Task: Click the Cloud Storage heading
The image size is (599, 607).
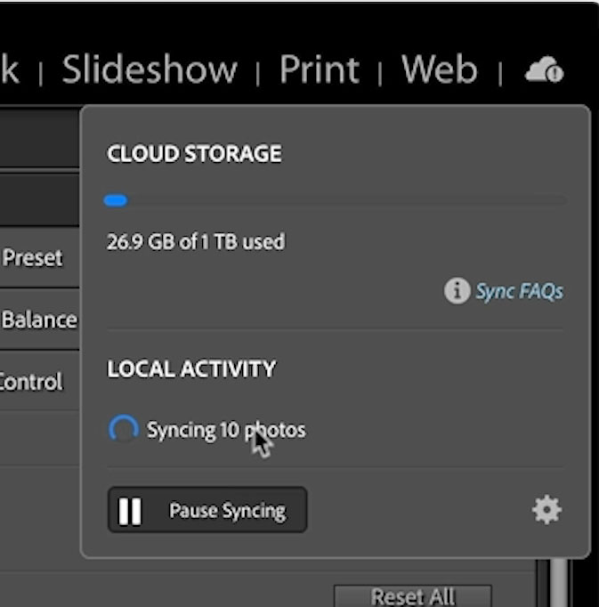Action: pyautogui.click(x=194, y=154)
